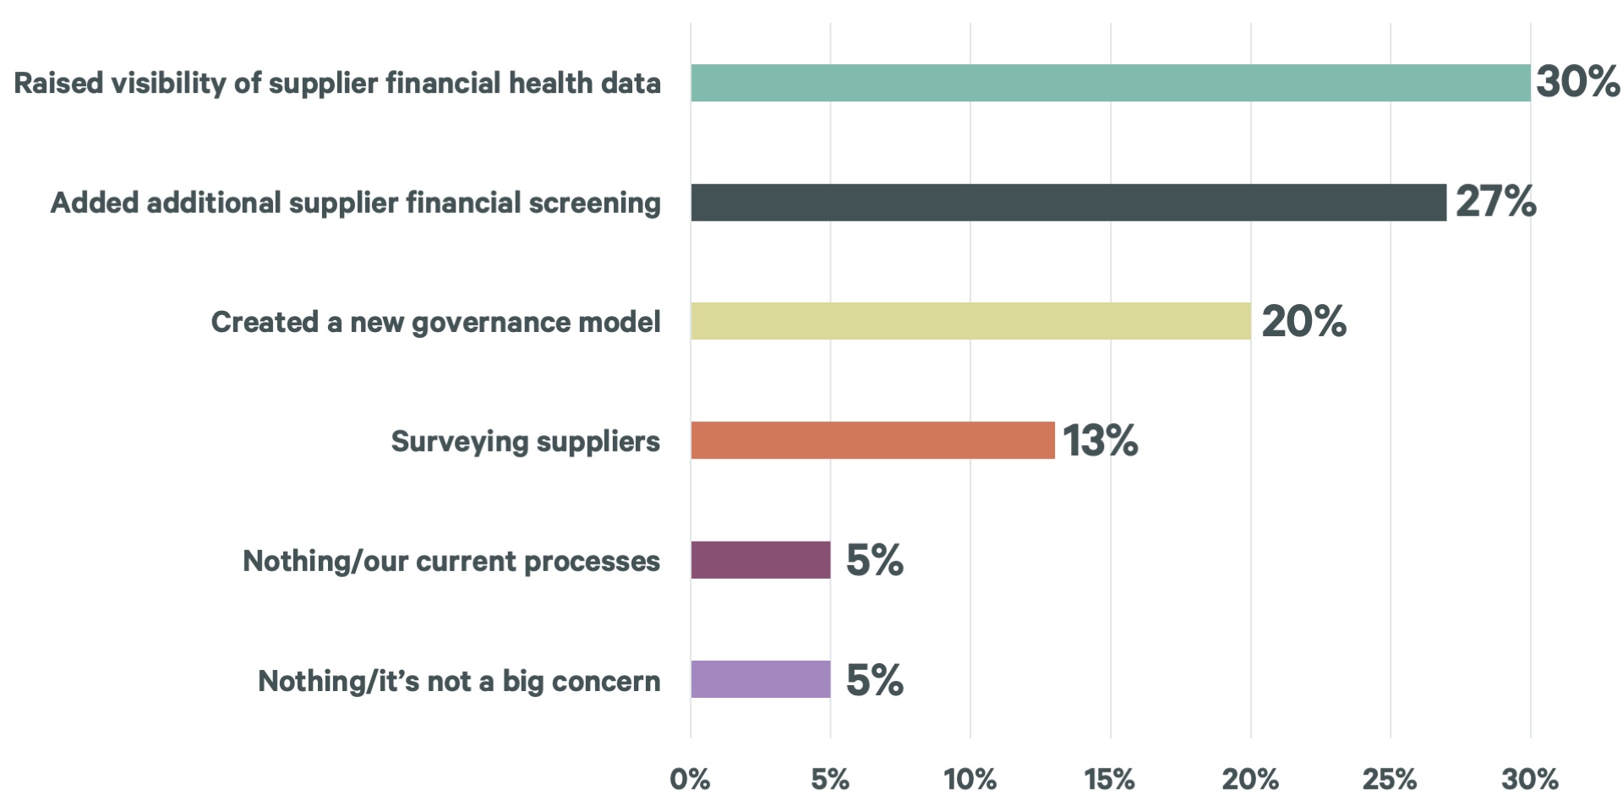This screenshot has height=811, width=1623.
Task: Click the 27% value label
Action: click(x=1495, y=202)
